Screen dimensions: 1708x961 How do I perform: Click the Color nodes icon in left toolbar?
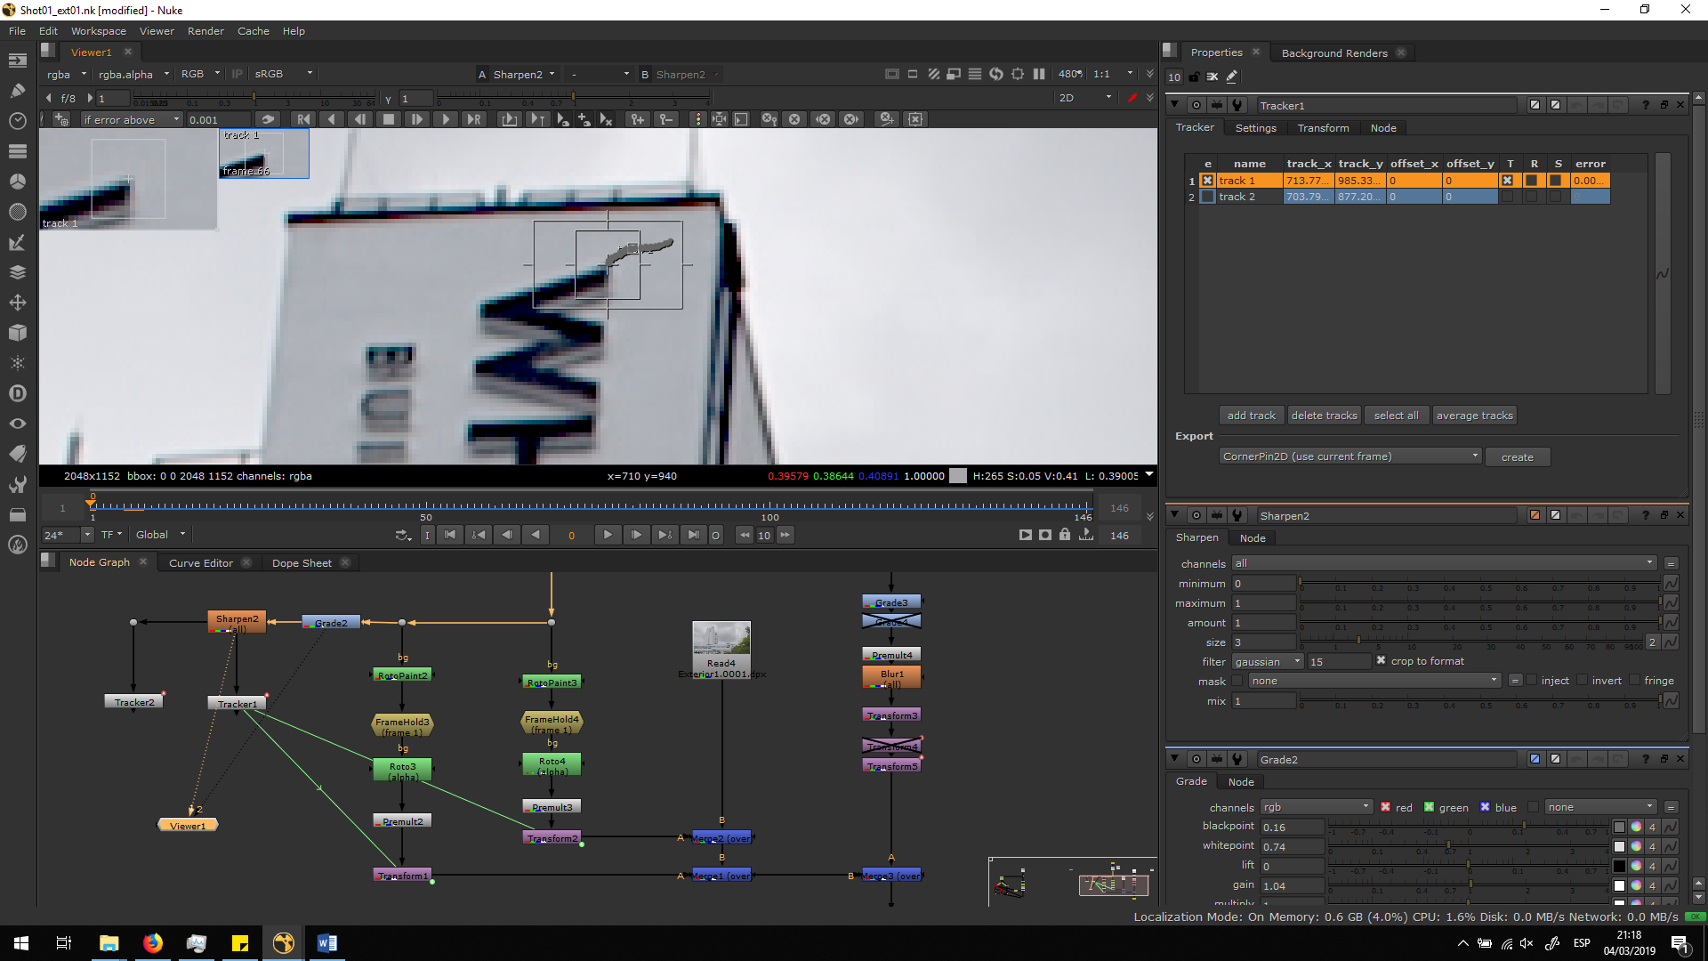(17, 182)
